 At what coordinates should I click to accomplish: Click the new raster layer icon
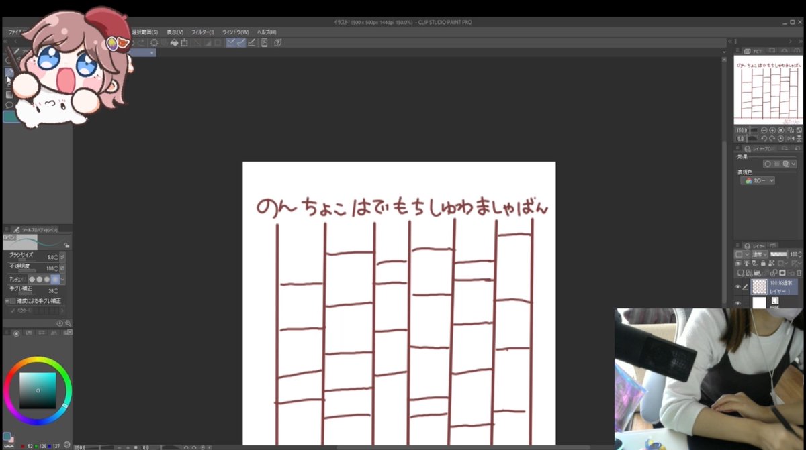[740, 273]
